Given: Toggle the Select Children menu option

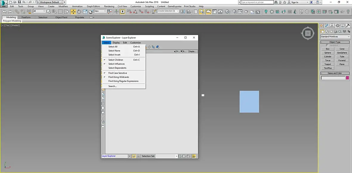Looking at the screenshot, I should [x=116, y=60].
